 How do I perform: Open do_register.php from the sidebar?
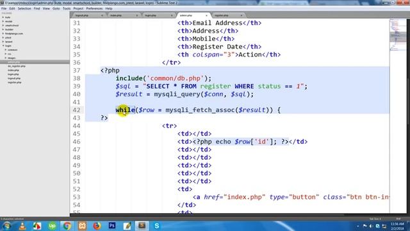click(17, 66)
